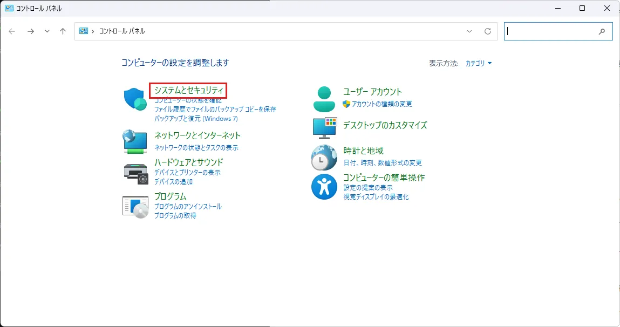Open the カテゴリ view-by dropdown
This screenshot has height=327, width=620.
479,63
